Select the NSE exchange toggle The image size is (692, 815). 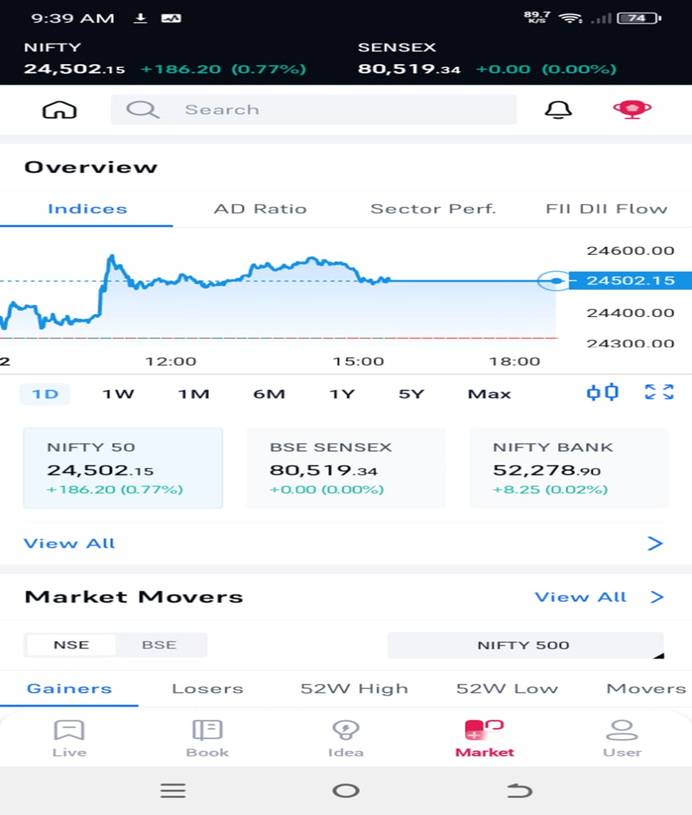coord(71,645)
